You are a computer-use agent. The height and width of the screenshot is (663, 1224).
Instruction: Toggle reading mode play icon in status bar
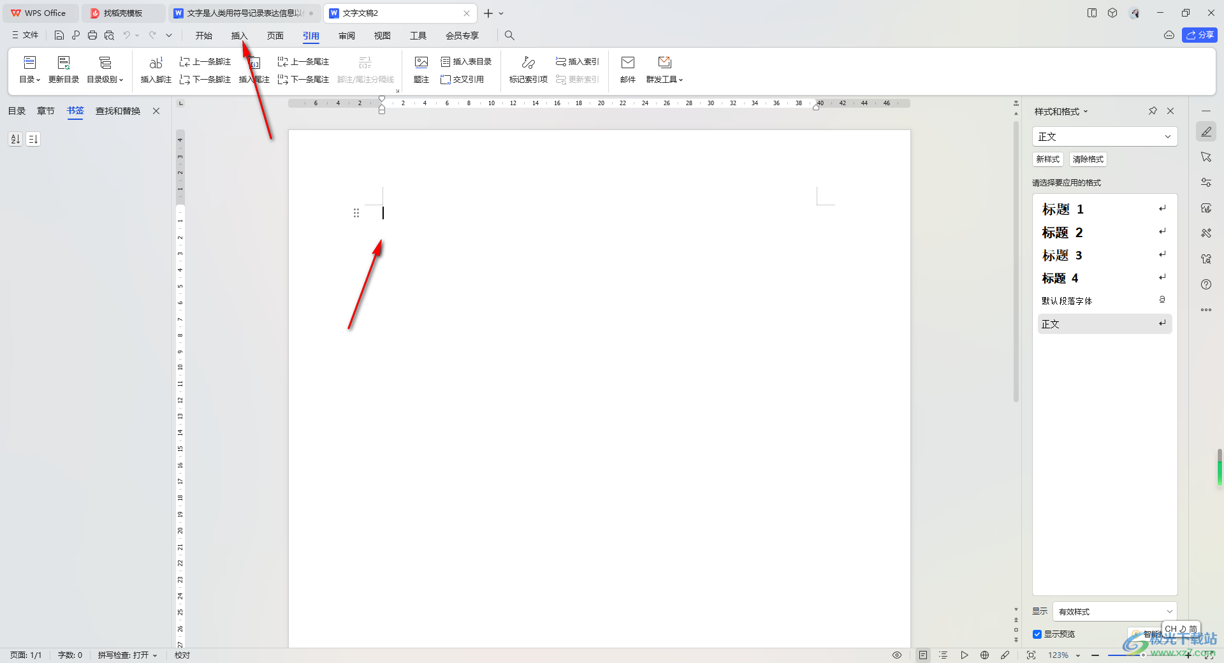point(965,655)
